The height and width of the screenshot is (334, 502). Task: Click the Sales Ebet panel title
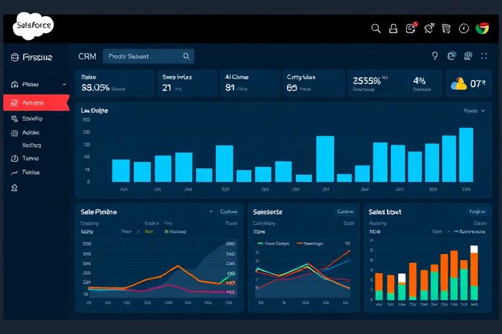pos(385,212)
